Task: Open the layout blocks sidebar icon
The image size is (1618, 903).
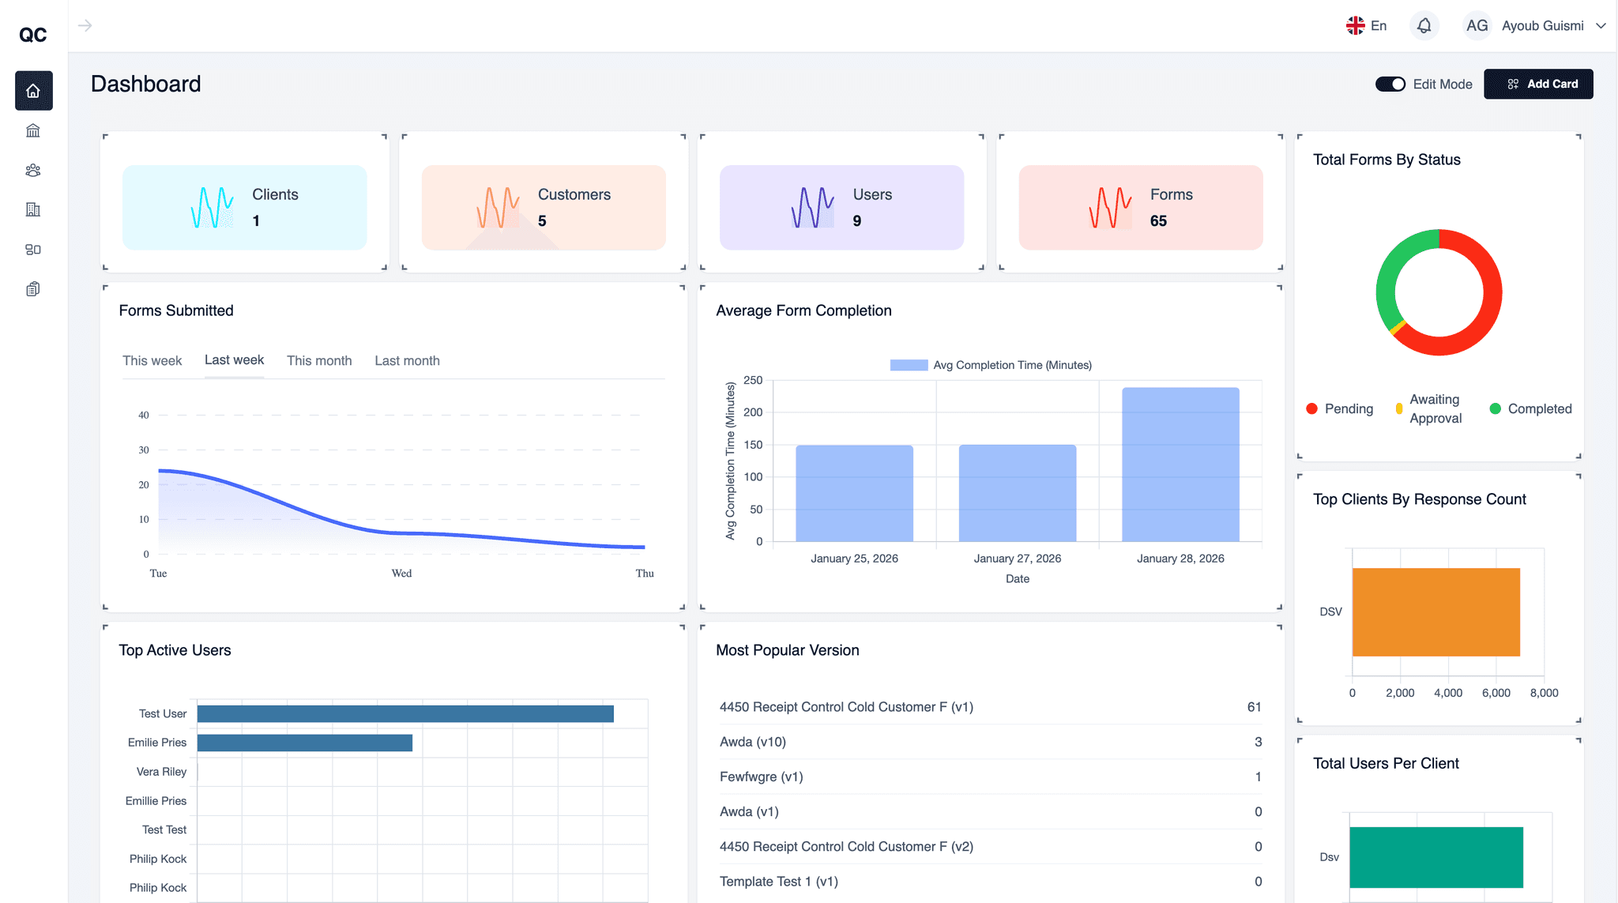Action: 33,250
